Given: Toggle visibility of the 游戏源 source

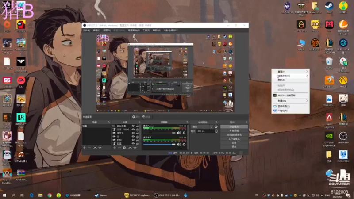Looking at the screenshot, I should (x=133, y=133).
